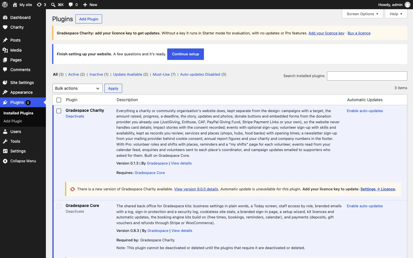The image size is (413, 258).
Task: Click the Continue setup button
Action: point(186,54)
